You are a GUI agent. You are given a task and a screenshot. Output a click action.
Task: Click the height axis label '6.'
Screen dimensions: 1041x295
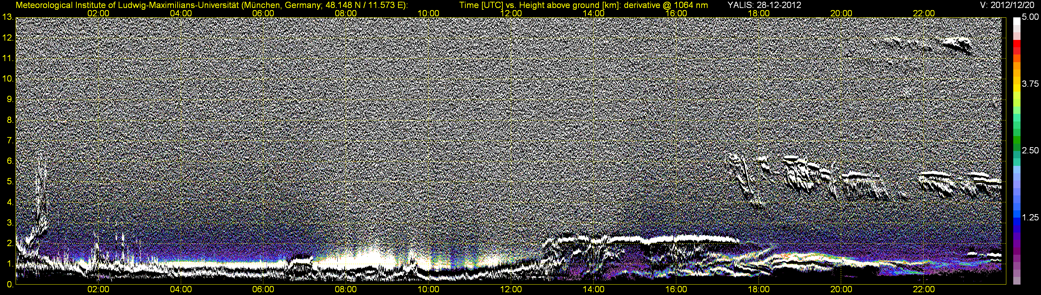tap(10, 161)
